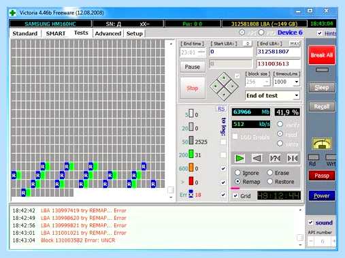Click the Start LBA input field
345x258 pixels.
click(x=231, y=52)
